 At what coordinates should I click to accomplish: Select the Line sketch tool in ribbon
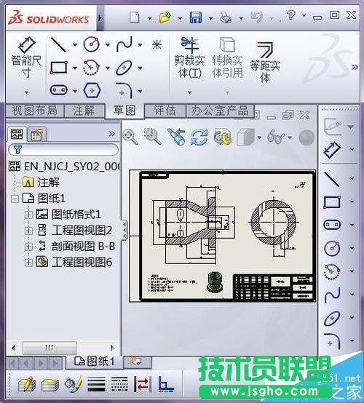tap(58, 44)
